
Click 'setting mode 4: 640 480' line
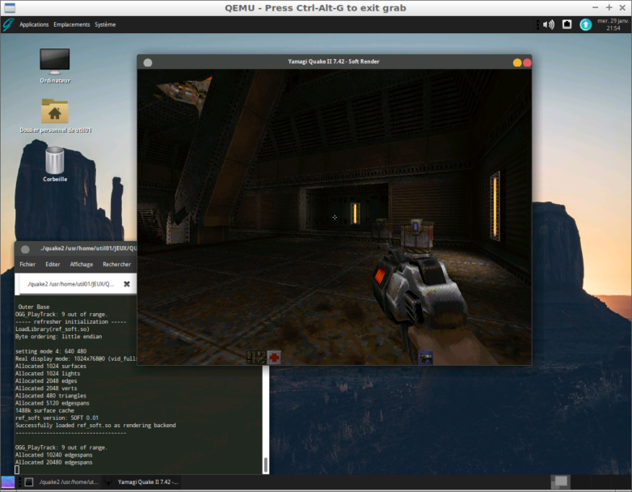pyautogui.click(x=51, y=351)
